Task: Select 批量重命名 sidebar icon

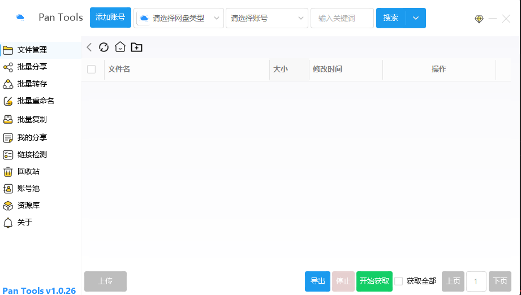Action: [x=8, y=101]
